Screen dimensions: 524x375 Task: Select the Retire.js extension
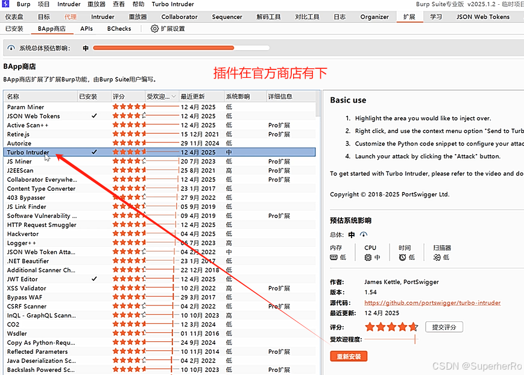pos(159,134)
